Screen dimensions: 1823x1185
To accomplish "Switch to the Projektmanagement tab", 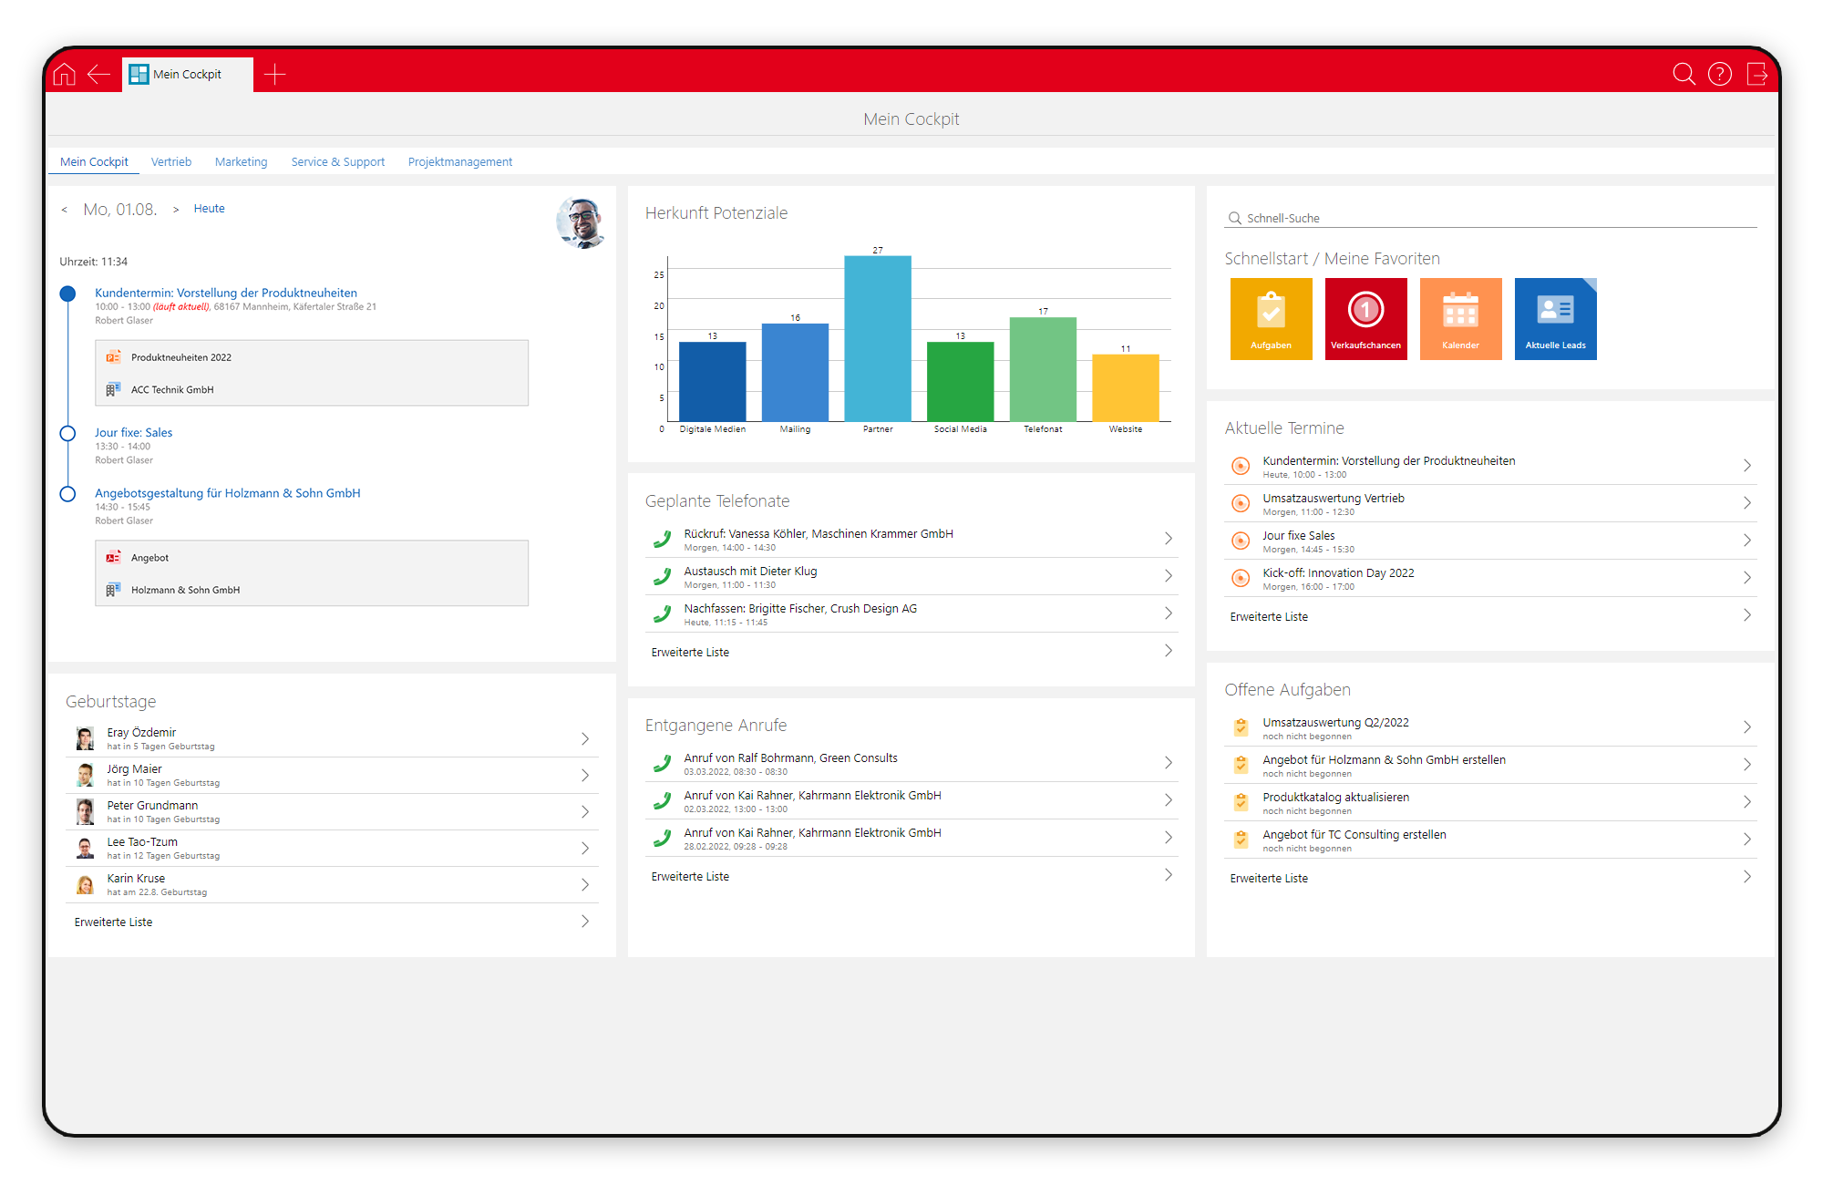I will click(x=459, y=161).
